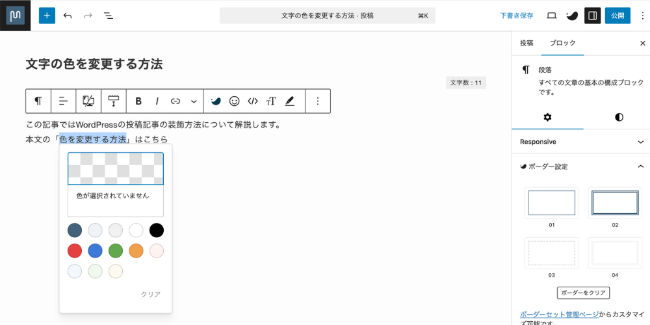Viewport: 650px width, 325px height.
Task: Apply italic formatting to selected text
Action: coord(157,101)
